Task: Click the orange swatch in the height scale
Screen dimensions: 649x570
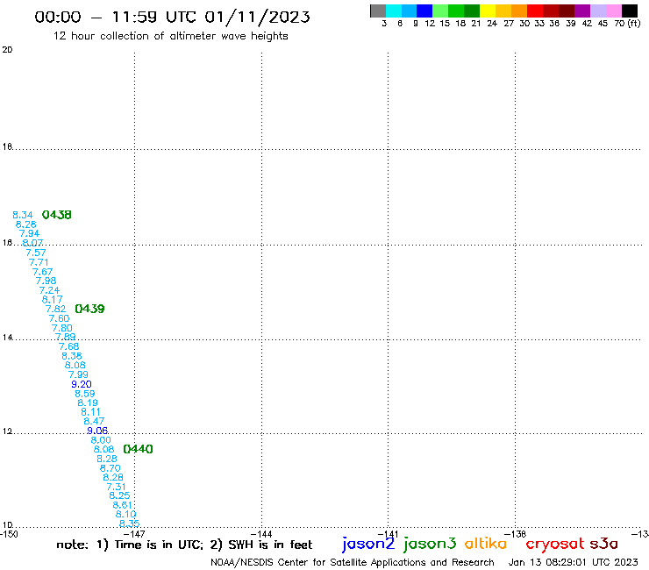Action: (x=519, y=11)
